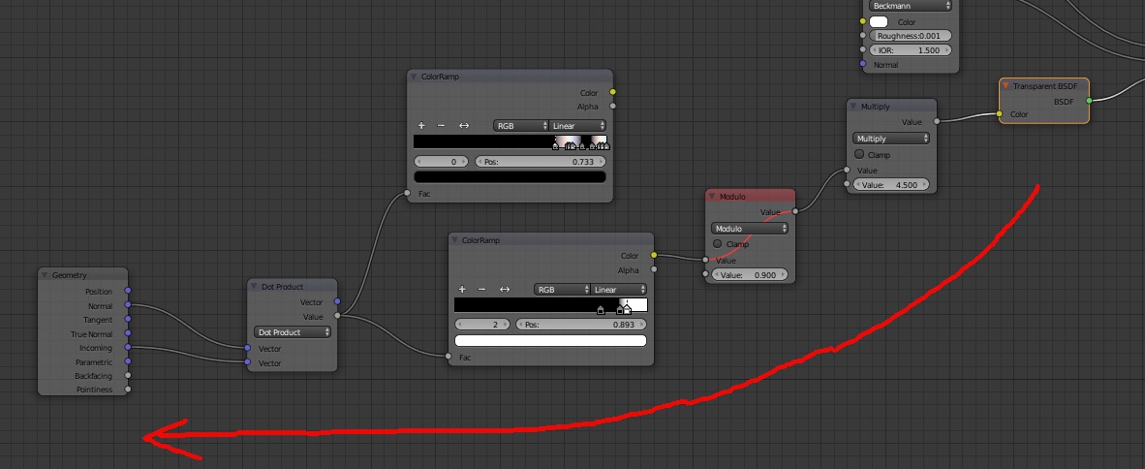This screenshot has width=1145, height=469.
Task: Click the Value 4.500 field on Multiply node
Action: (890, 185)
